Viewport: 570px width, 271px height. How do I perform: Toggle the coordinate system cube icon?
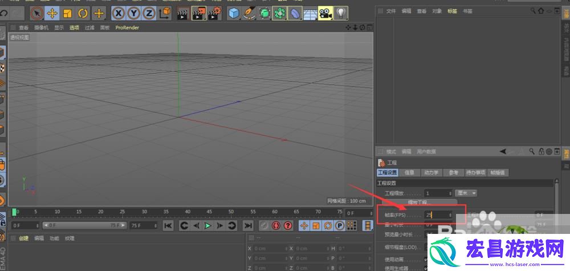click(165, 14)
